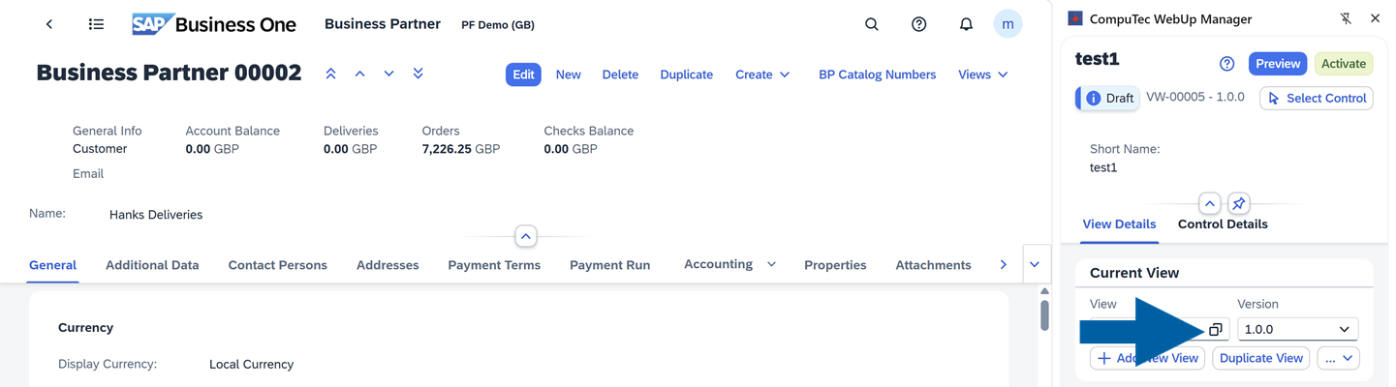Collapse the test1 header in WebUp panel
Image resolution: width=1396 pixels, height=387 pixels.
(x=1209, y=203)
